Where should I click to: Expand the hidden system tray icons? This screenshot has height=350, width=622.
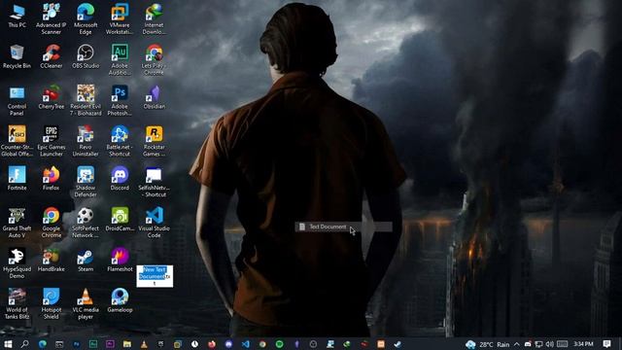(516, 344)
